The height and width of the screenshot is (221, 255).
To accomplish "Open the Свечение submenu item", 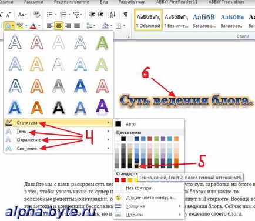I will click(58, 148).
